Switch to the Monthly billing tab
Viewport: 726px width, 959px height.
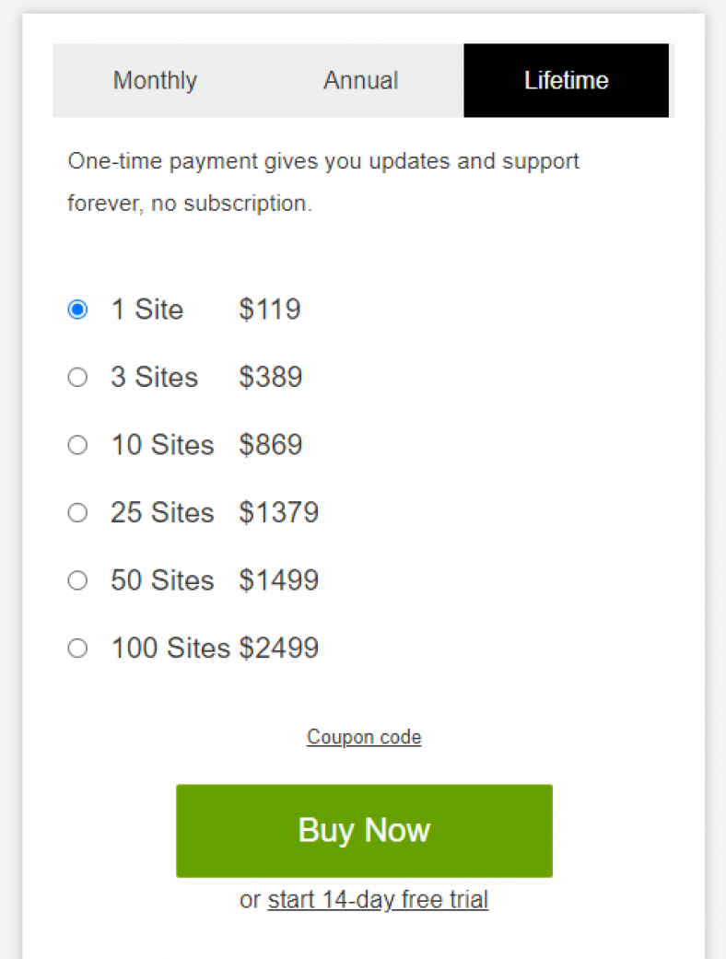click(x=156, y=80)
